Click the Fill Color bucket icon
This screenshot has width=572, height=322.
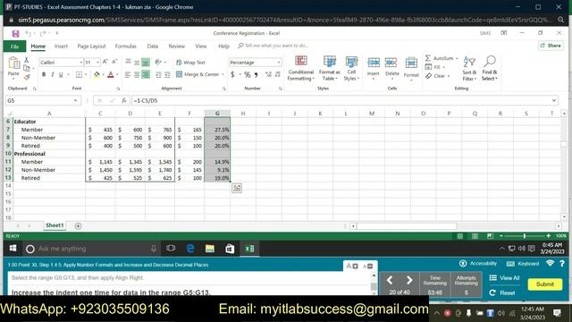97,74
